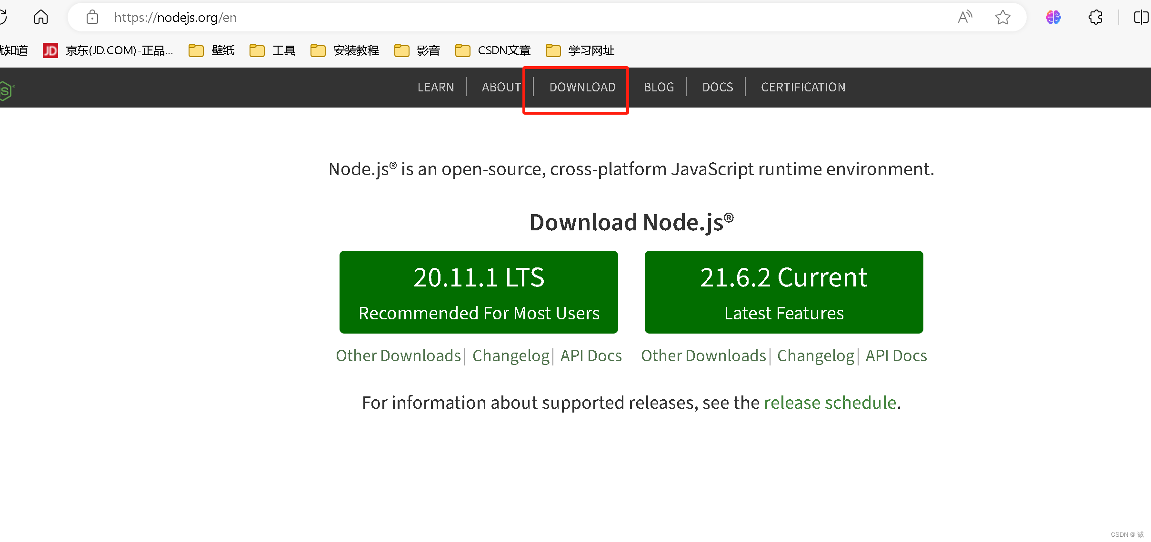Add page to favorites with star icon
Image resolution: width=1151 pixels, height=542 pixels.
[1002, 18]
